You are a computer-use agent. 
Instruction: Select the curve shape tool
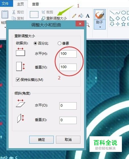118,13
